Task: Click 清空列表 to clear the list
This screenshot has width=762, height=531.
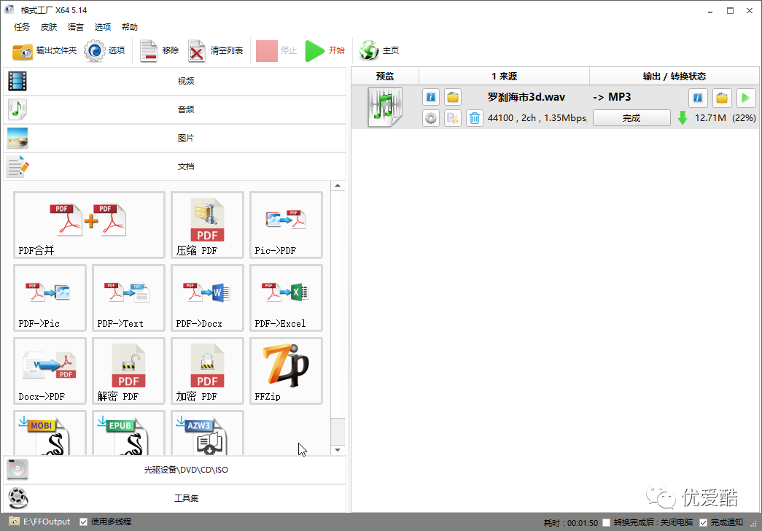Action: click(x=215, y=50)
